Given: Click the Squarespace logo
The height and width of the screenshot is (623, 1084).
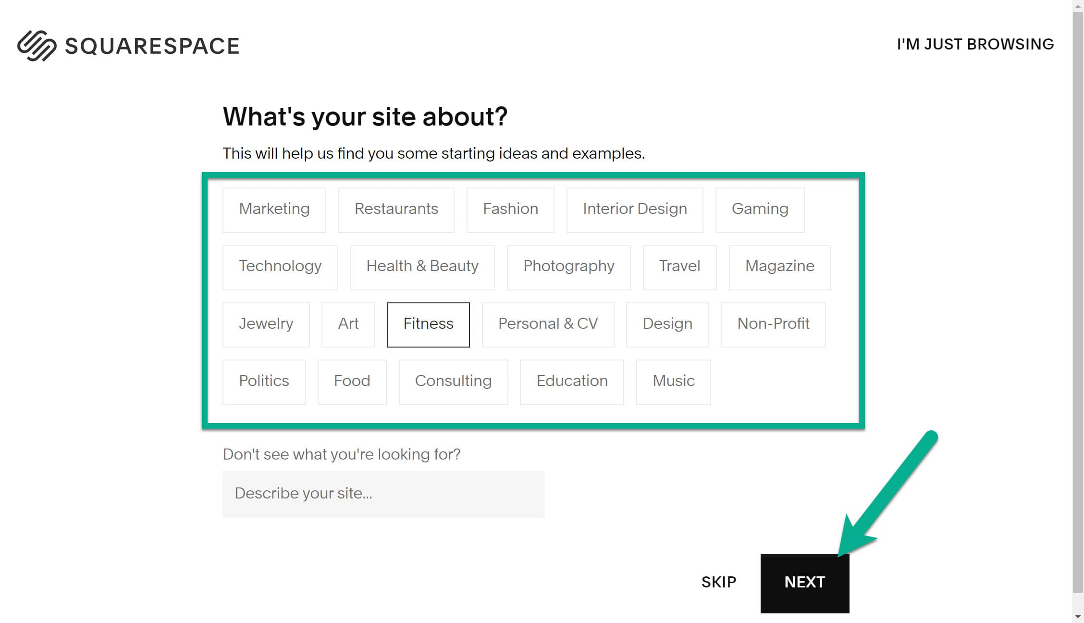Looking at the screenshot, I should (128, 45).
